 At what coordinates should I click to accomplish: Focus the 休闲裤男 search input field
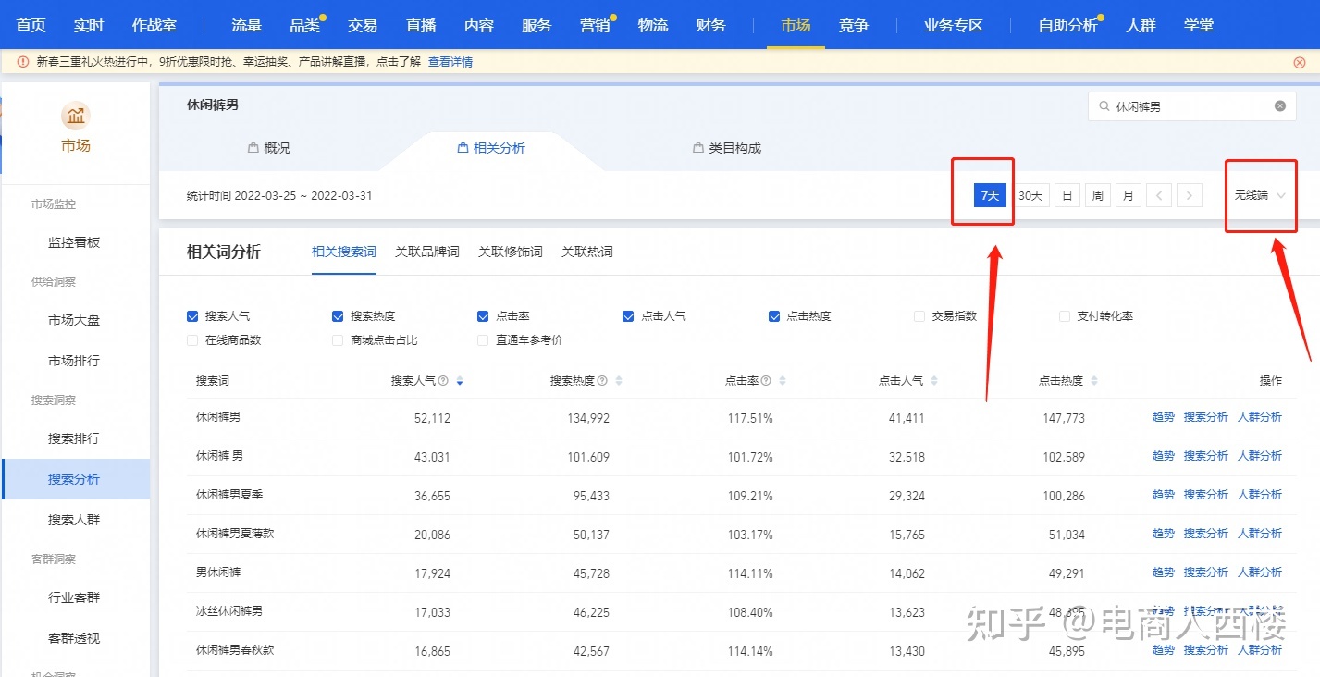(1190, 106)
